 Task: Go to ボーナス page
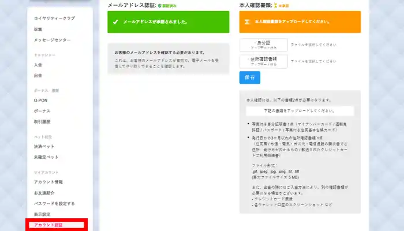42,110
